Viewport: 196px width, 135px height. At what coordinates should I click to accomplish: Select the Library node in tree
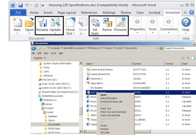[48, 104]
